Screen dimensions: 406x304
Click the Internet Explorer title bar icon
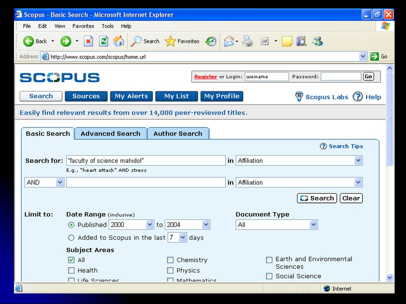pos(19,14)
